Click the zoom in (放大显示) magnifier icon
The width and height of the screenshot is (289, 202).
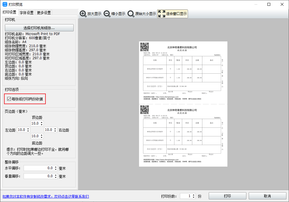point(83,14)
